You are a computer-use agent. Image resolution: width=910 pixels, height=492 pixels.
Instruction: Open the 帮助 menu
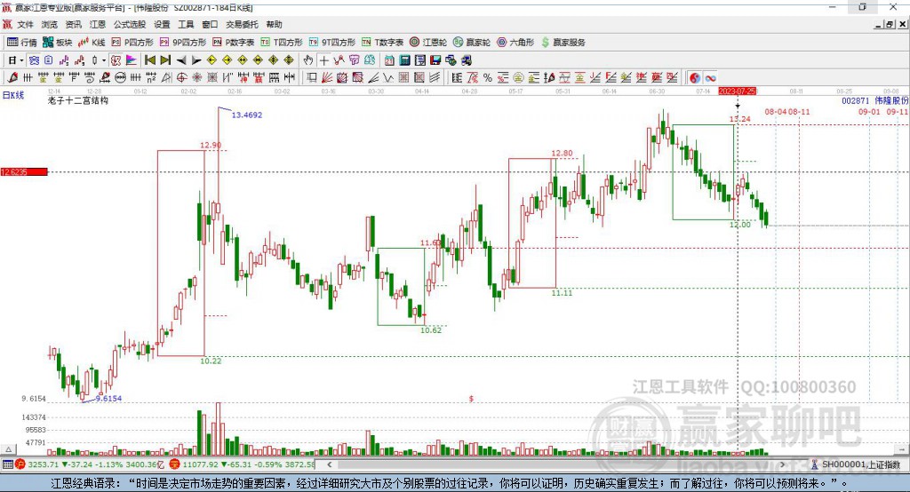pyautogui.click(x=274, y=24)
